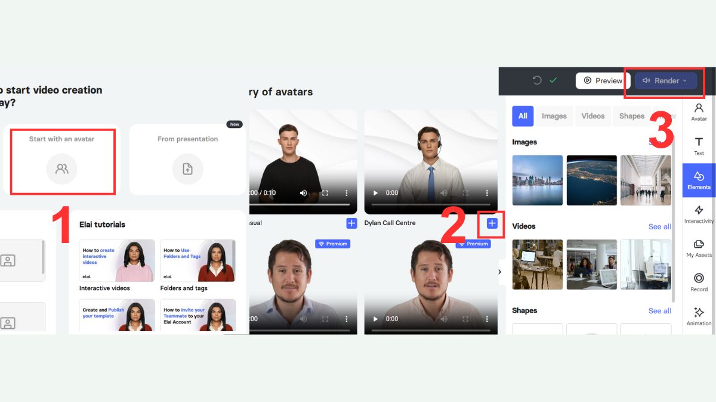Open the Avatar panel in the sidebar
Viewport: 716px width, 402px height.
point(699,112)
